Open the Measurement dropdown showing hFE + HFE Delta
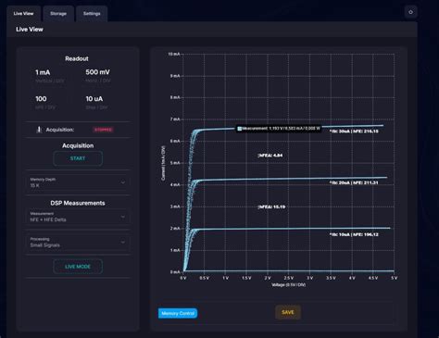This screenshot has height=338, width=439. 78,217
